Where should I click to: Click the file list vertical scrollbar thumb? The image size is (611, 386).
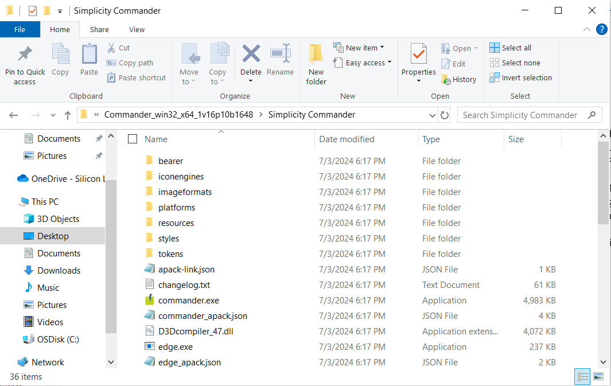pyautogui.click(x=603, y=183)
